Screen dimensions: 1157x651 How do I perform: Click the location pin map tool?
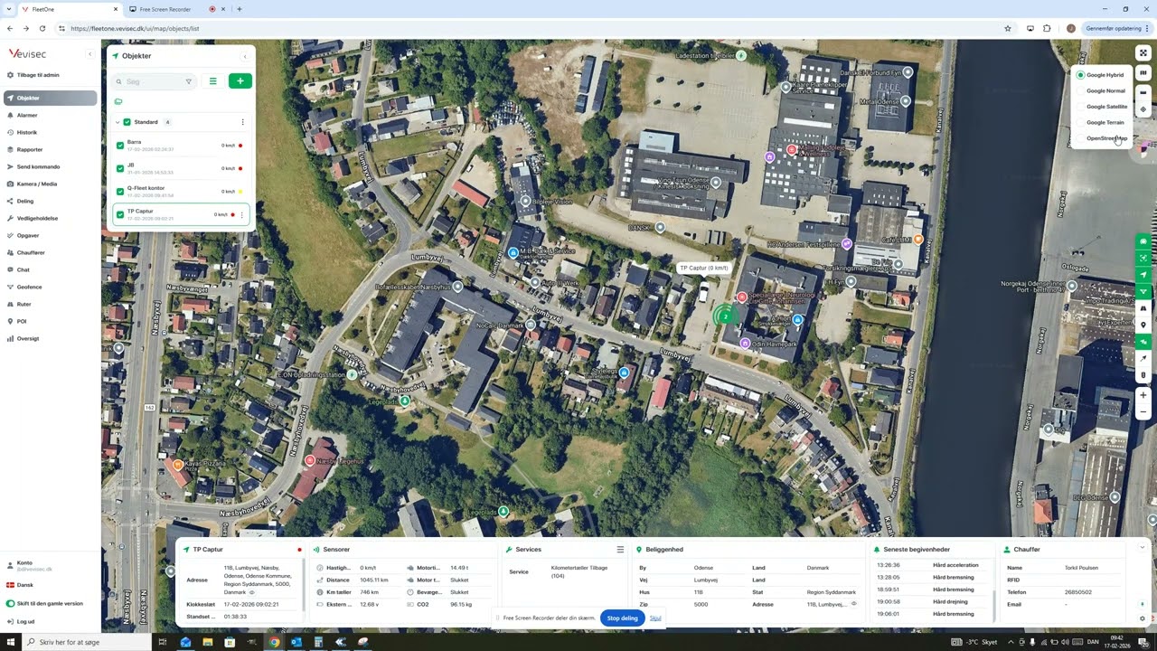[x=1143, y=325]
